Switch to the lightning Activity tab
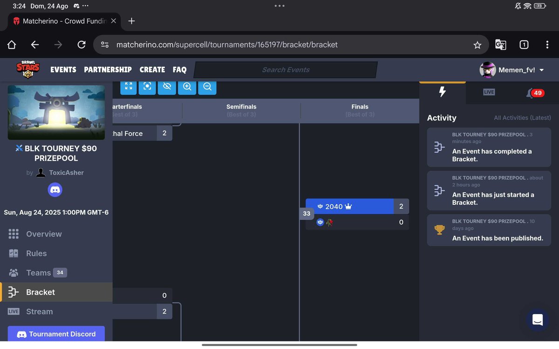 [x=443, y=92]
